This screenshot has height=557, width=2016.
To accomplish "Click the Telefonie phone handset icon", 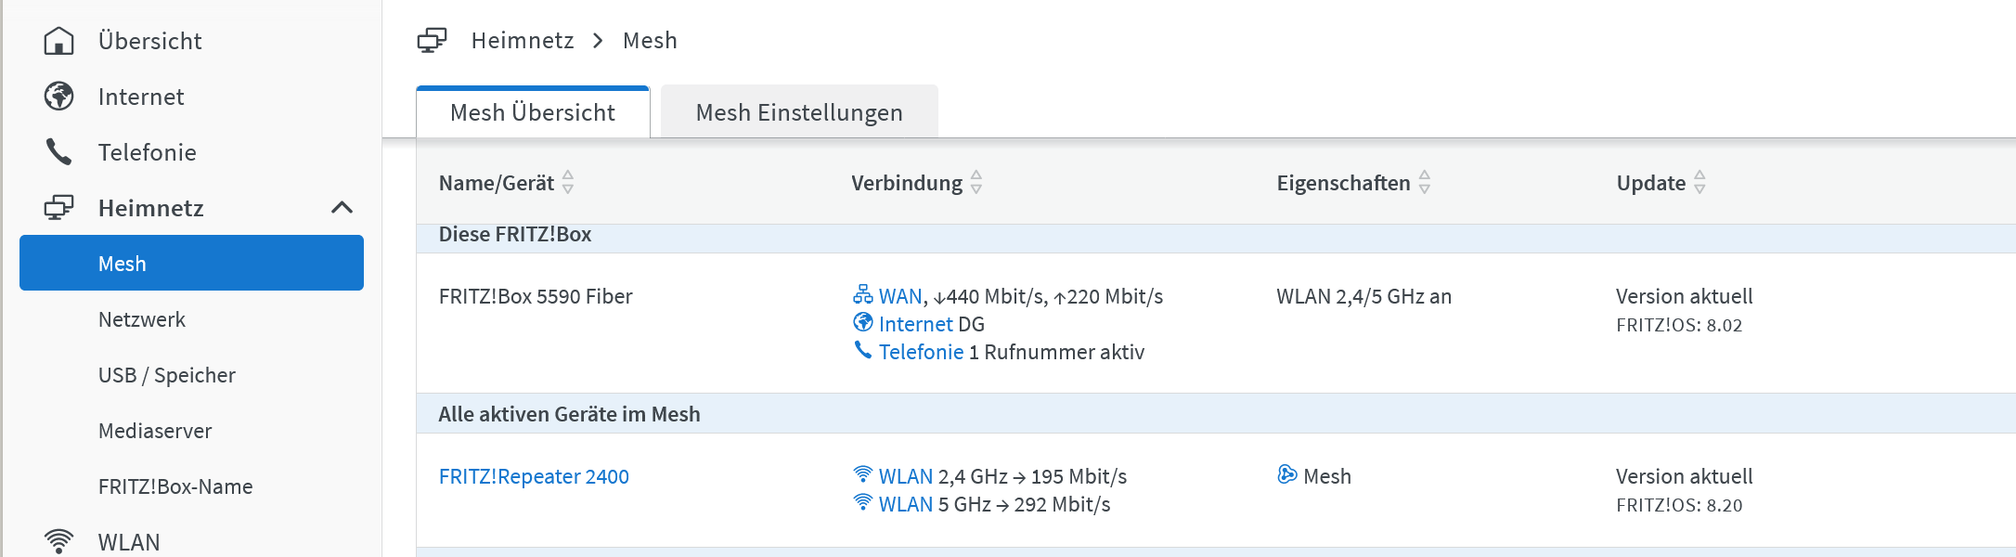I will 59,152.
